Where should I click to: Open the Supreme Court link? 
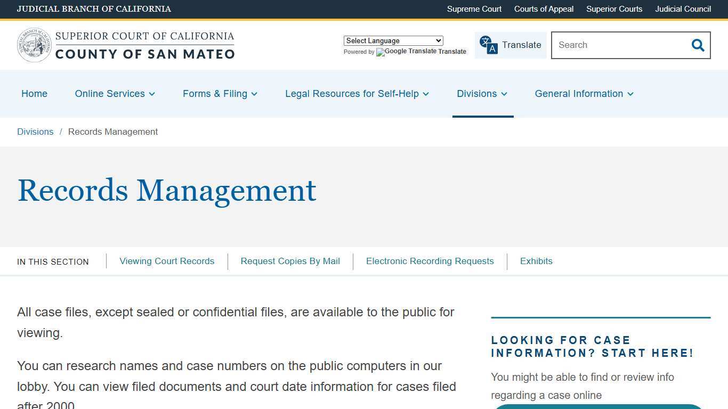pos(474,9)
